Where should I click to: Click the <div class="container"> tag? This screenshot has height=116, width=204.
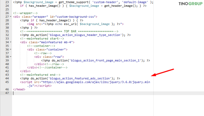47,50
